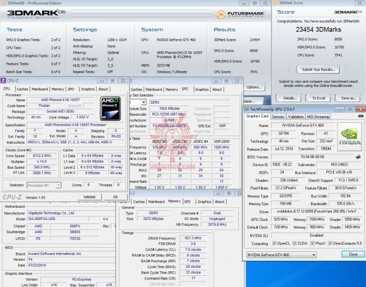The width and height of the screenshot is (366, 287).
Task: Click the Core Speed value field
Action: (42, 155)
